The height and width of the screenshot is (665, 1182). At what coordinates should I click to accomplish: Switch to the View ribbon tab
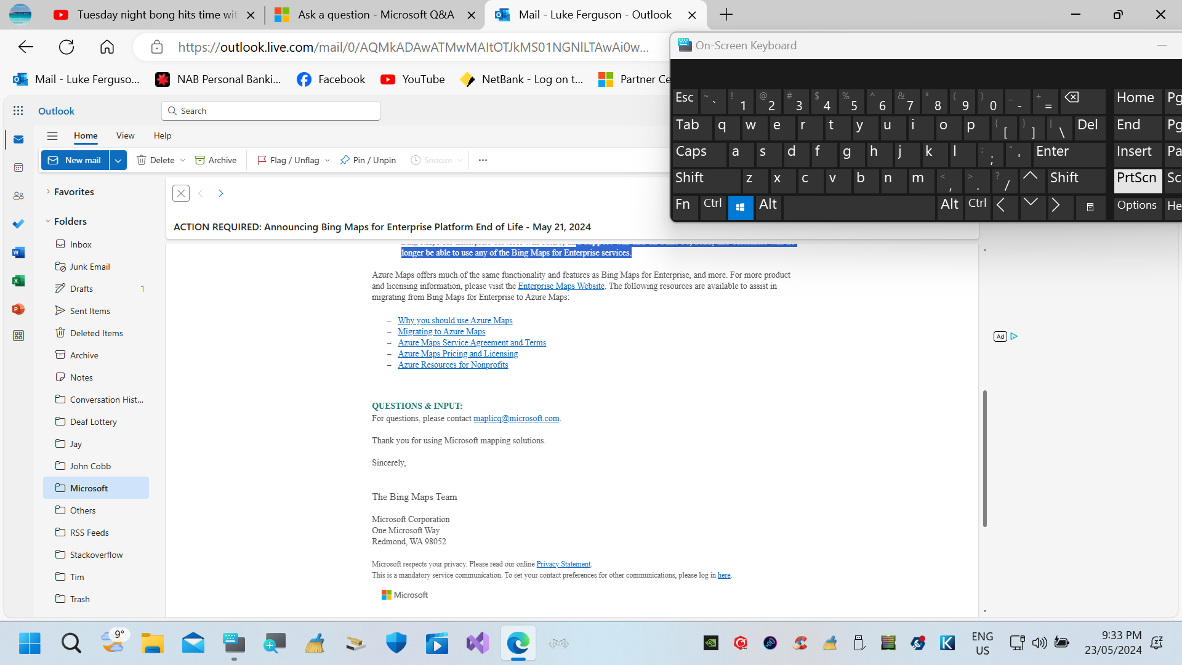tap(126, 136)
